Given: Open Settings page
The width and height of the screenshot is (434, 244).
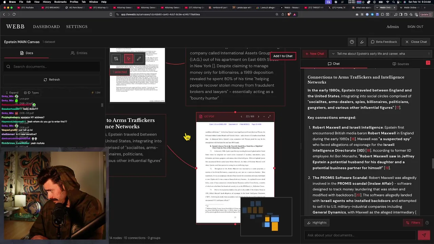Looking at the screenshot, I should click(x=77, y=26).
